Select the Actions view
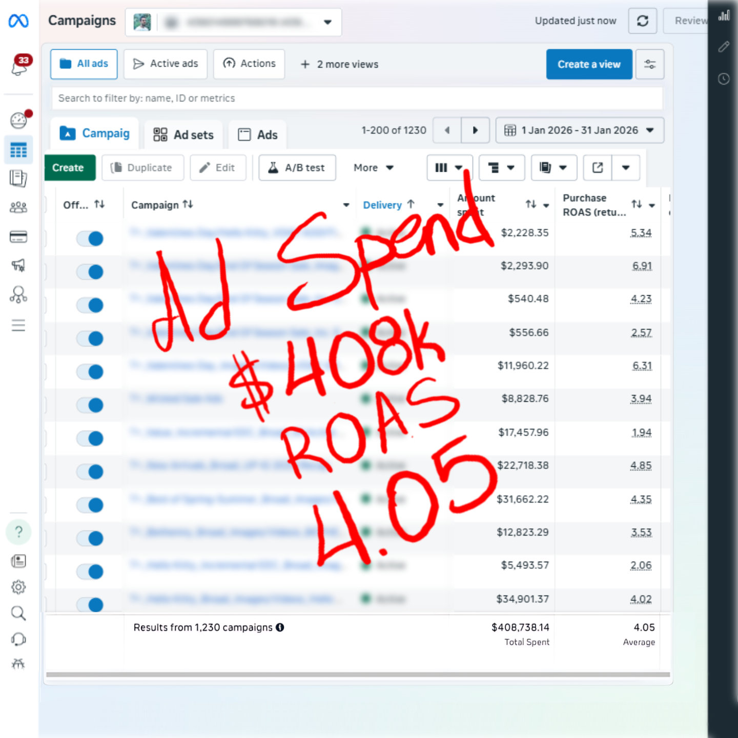The width and height of the screenshot is (738, 738). (249, 64)
